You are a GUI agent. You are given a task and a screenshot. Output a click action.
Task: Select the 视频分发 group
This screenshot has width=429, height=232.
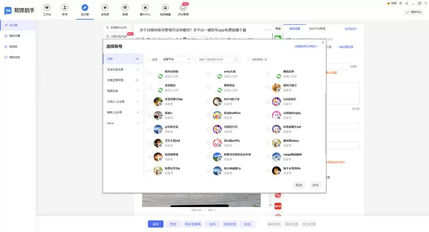(x=123, y=91)
